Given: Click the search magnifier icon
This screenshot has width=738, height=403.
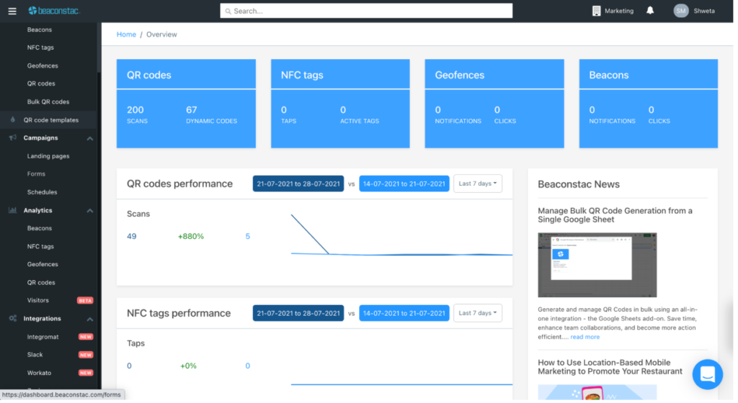Looking at the screenshot, I should click(228, 12).
